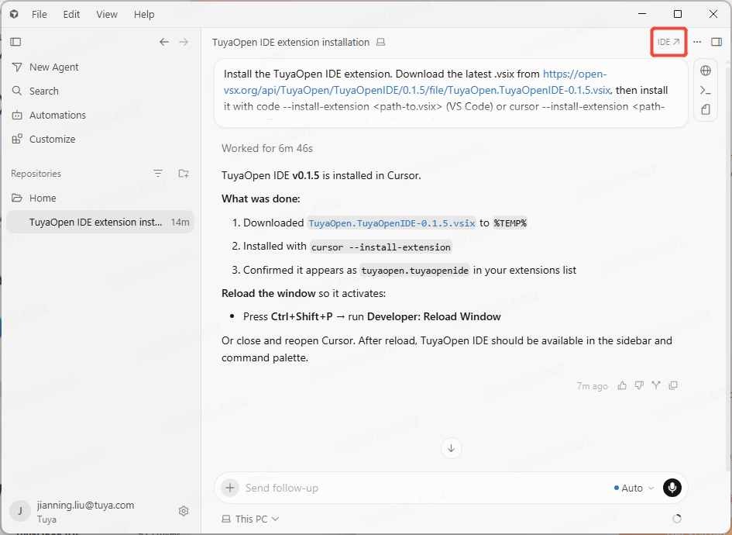Click the thumbs up feedback icon

coord(622,385)
